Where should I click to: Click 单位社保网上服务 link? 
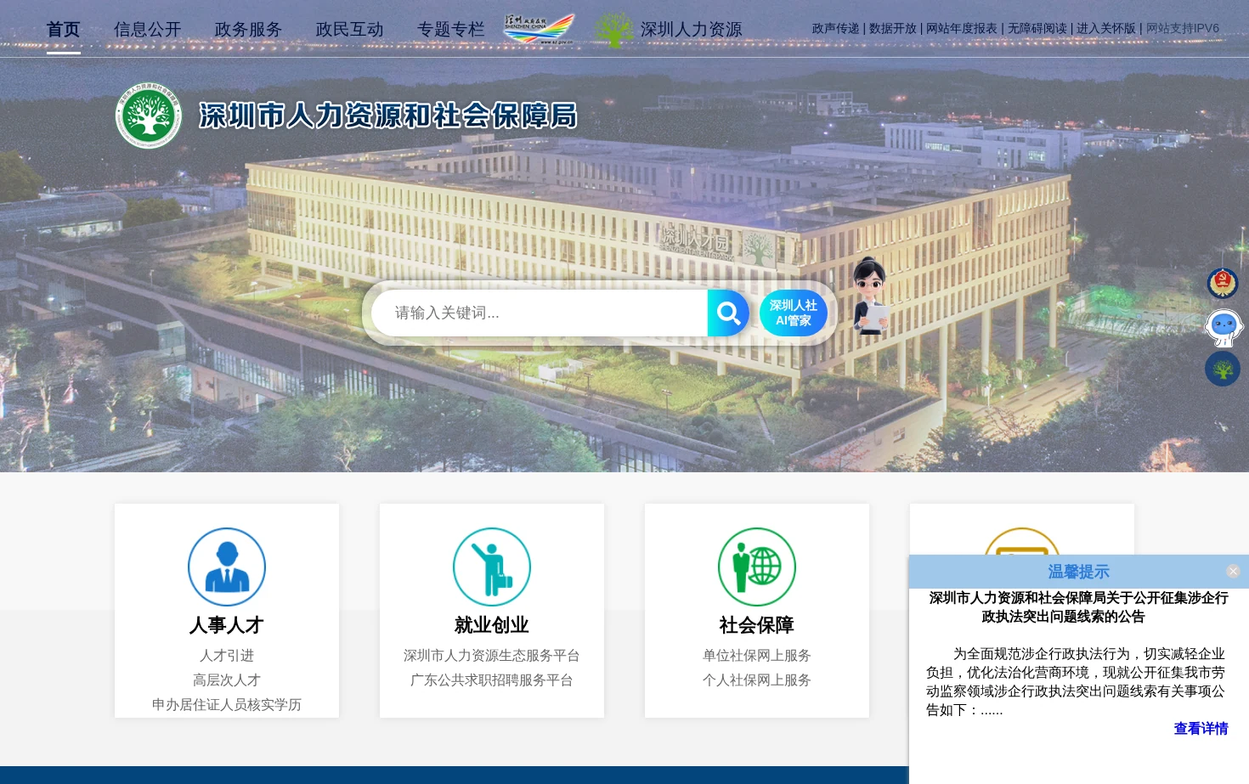pyautogui.click(x=757, y=656)
